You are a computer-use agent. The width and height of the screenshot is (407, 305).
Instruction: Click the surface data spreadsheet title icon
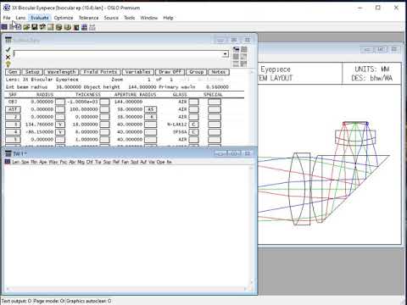[x=8, y=40]
